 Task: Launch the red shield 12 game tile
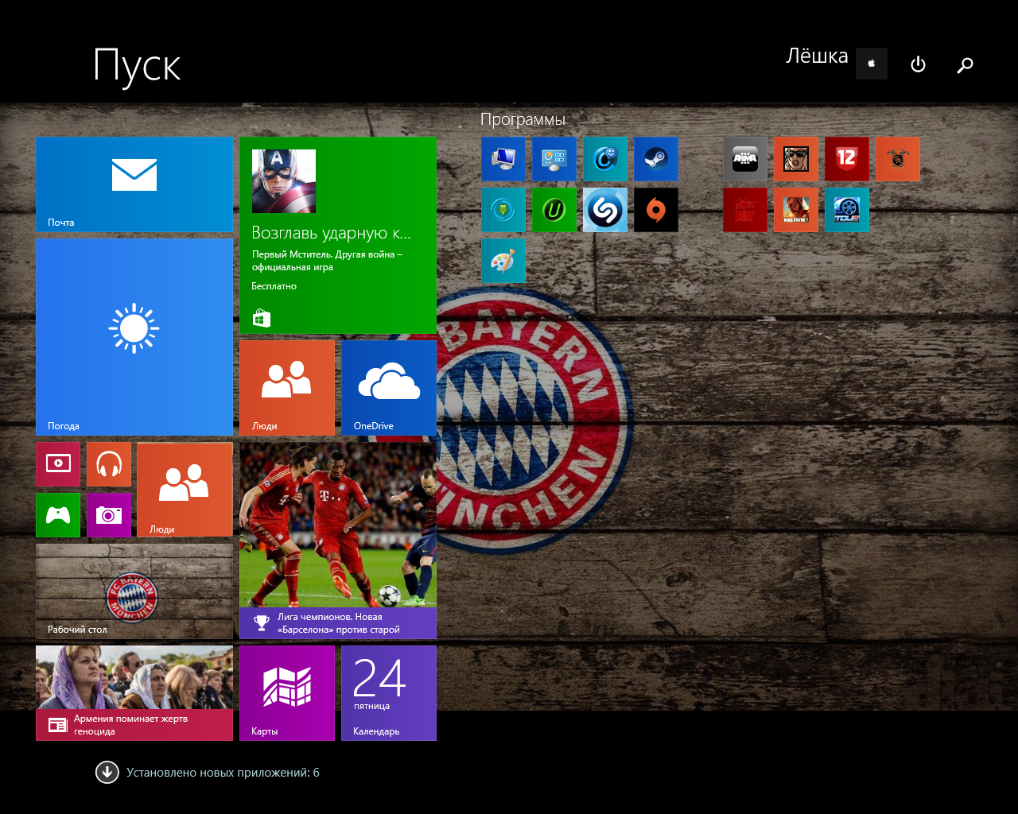[847, 159]
